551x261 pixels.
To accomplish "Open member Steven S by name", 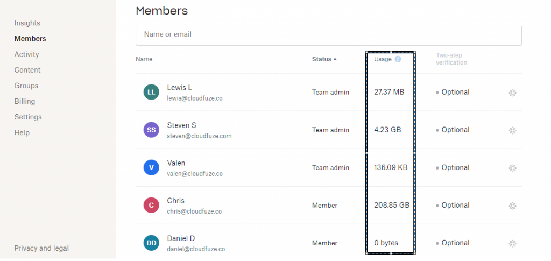I will pyautogui.click(x=181, y=125).
